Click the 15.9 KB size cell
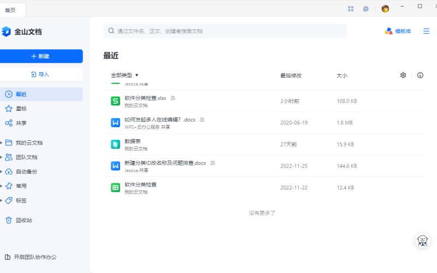The image size is (437, 273). coord(345,144)
